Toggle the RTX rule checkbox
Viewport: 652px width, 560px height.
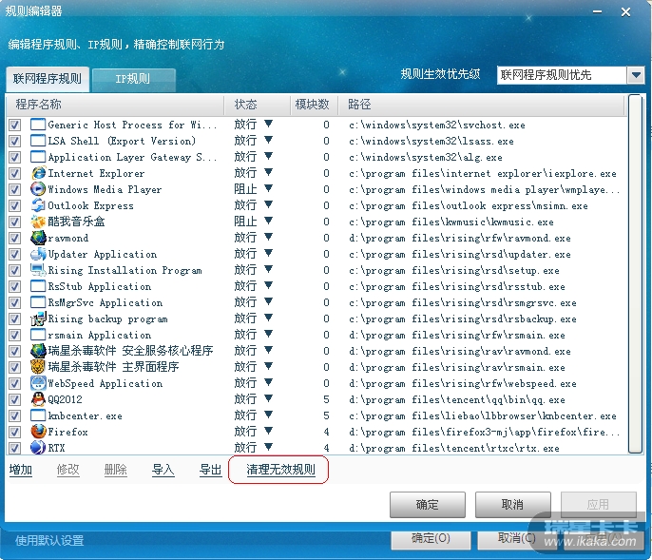point(15,448)
